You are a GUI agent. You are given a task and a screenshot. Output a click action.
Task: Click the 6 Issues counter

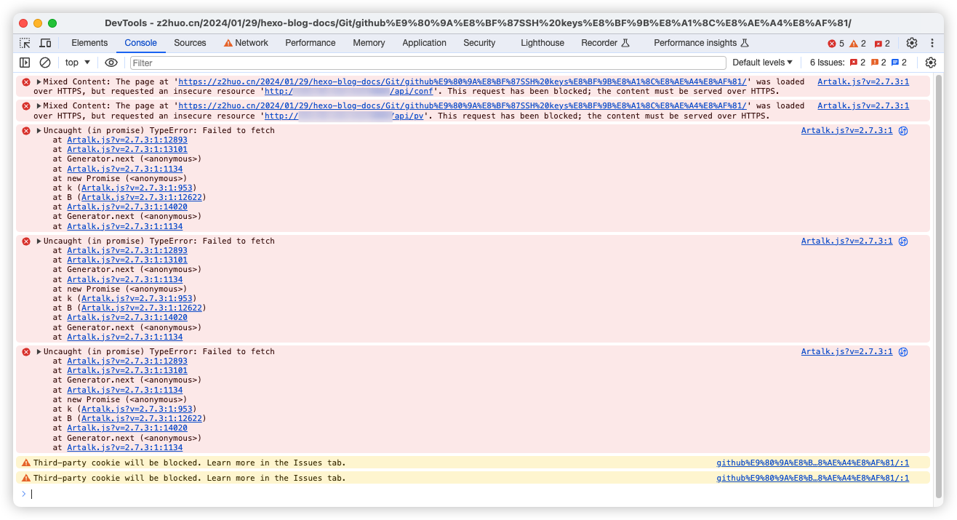point(858,63)
